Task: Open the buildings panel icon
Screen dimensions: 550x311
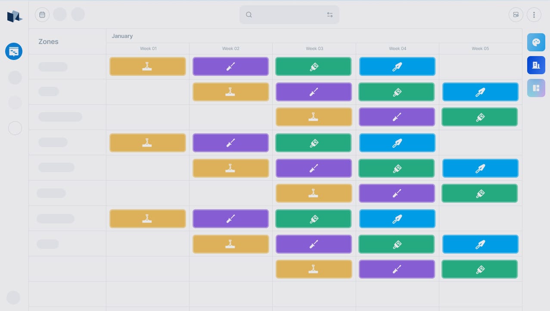Action: (x=536, y=65)
